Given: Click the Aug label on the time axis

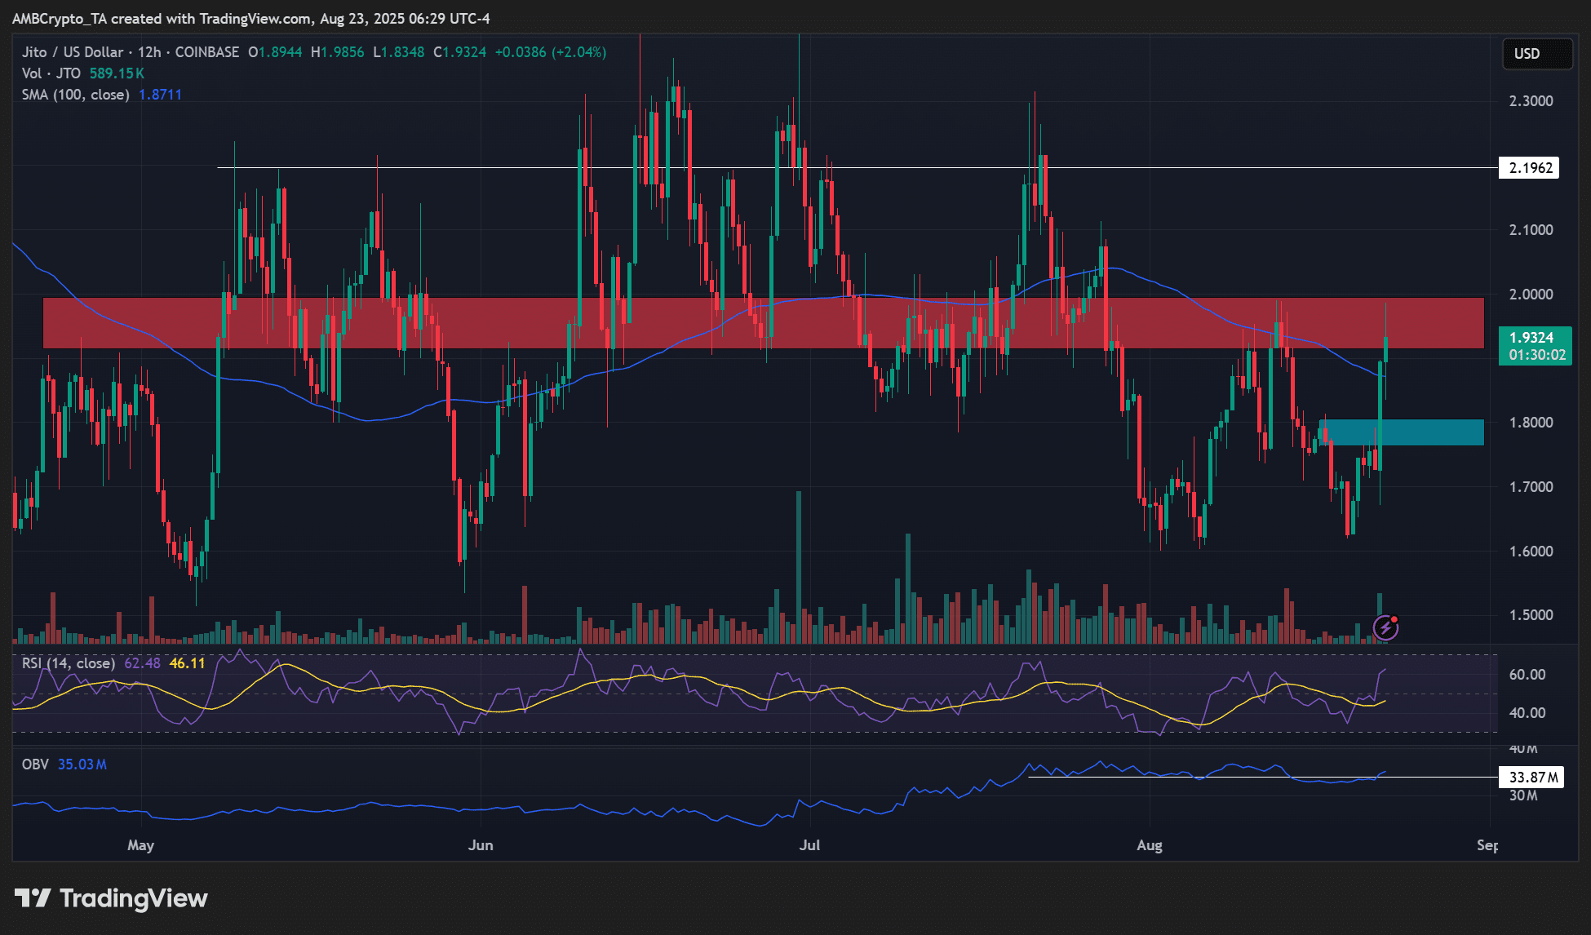Looking at the screenshot, I should click(x=1149, y=845).
